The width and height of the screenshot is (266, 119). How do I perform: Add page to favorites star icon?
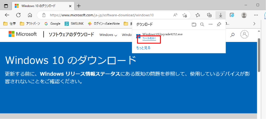pos(185,15)
